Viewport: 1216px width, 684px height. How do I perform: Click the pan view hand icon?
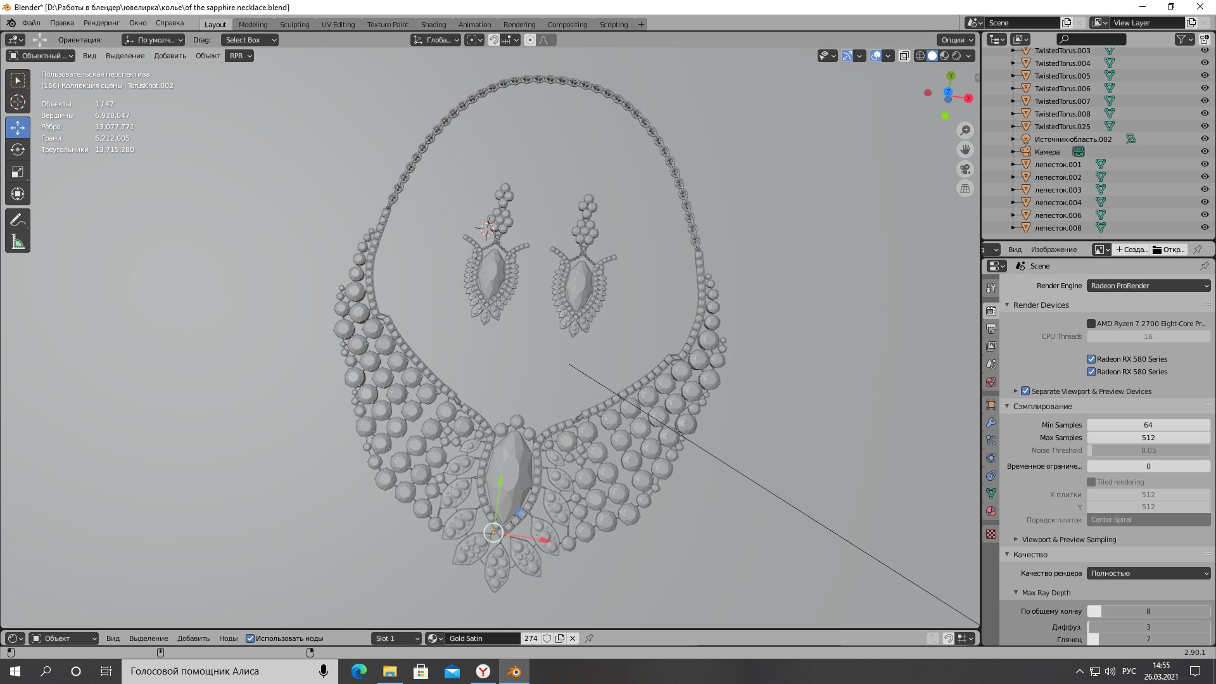tap(965, 149)
